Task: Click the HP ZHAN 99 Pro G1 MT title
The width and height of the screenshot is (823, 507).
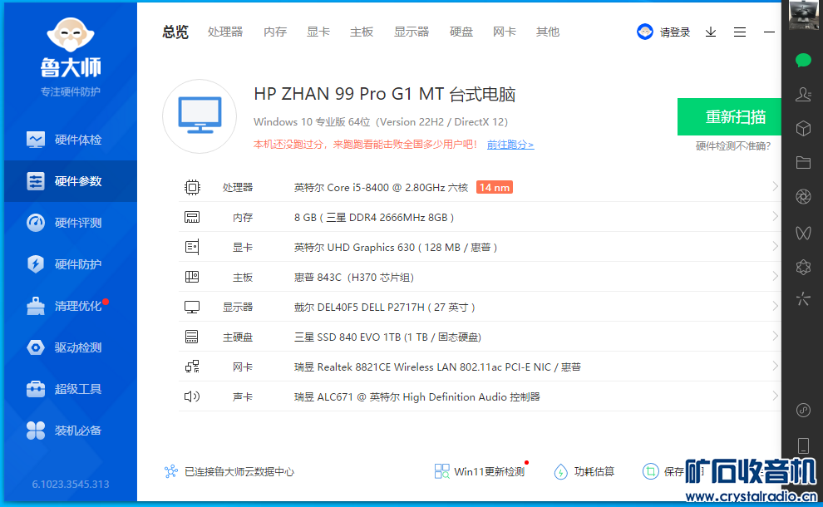Action: [x=385, y=94]
